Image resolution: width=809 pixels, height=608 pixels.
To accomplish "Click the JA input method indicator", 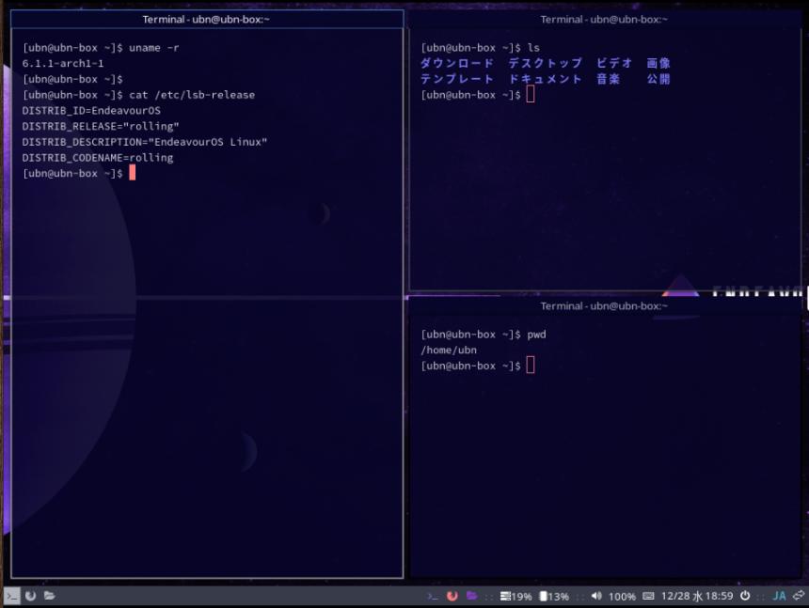I will pyautogui.click(x=779, y=596).
